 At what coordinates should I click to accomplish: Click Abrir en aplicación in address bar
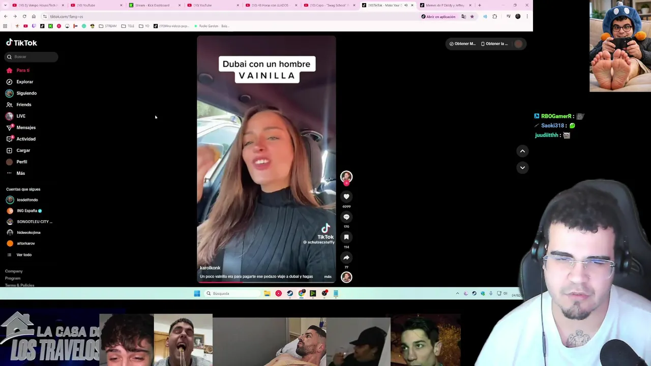tap(438, 17)
